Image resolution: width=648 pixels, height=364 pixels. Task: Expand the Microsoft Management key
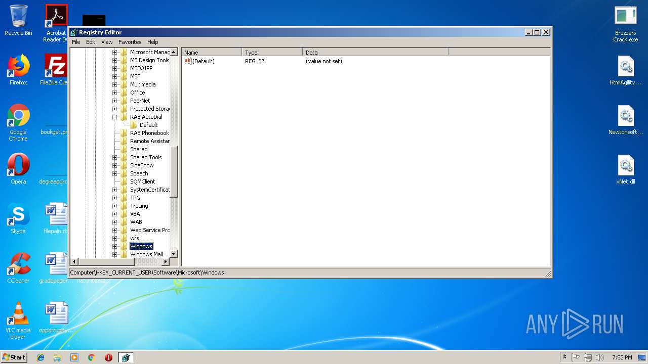tap(115, 52)
